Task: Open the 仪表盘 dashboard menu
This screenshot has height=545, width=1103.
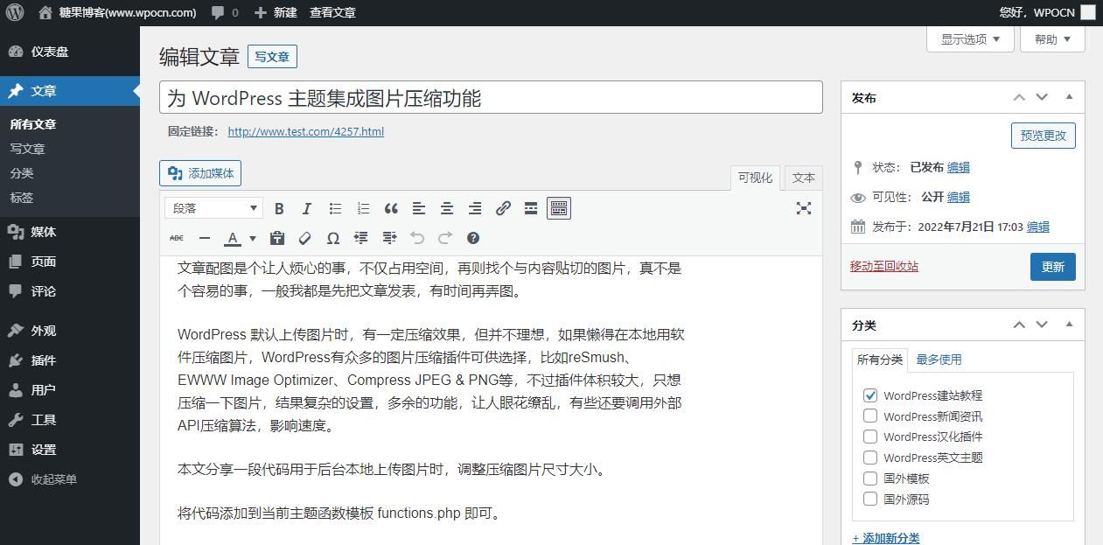Action: 70,52
